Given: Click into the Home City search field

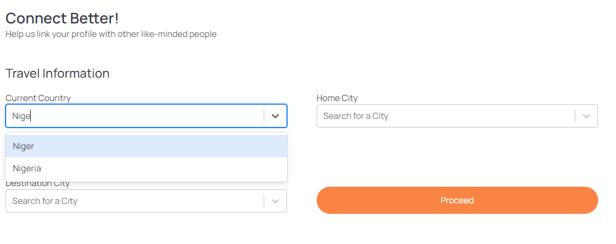Looking at the screenshot, I should [x=457, y=116].
